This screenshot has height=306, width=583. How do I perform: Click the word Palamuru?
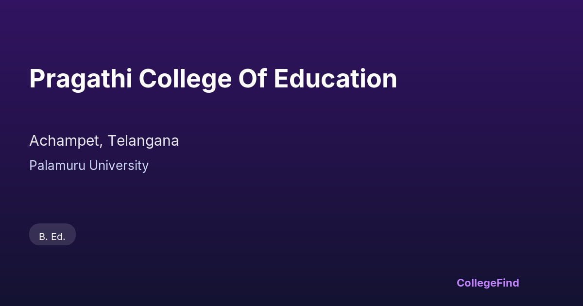(x=56, y=166)
